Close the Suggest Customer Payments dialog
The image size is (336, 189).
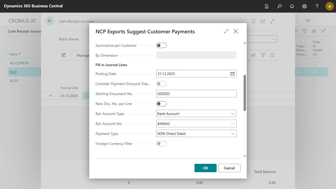click(236, 31)
